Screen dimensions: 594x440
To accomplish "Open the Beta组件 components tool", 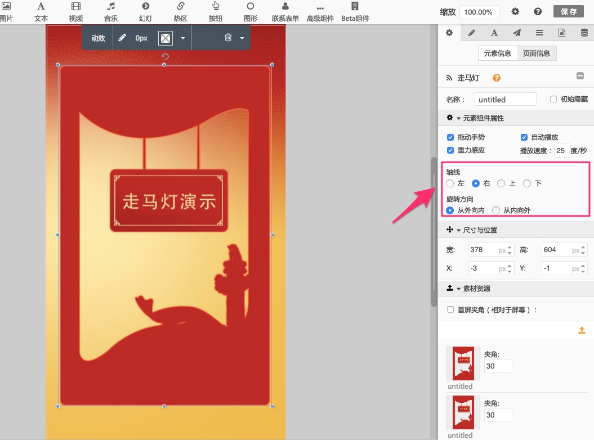I will coord(355,11).
